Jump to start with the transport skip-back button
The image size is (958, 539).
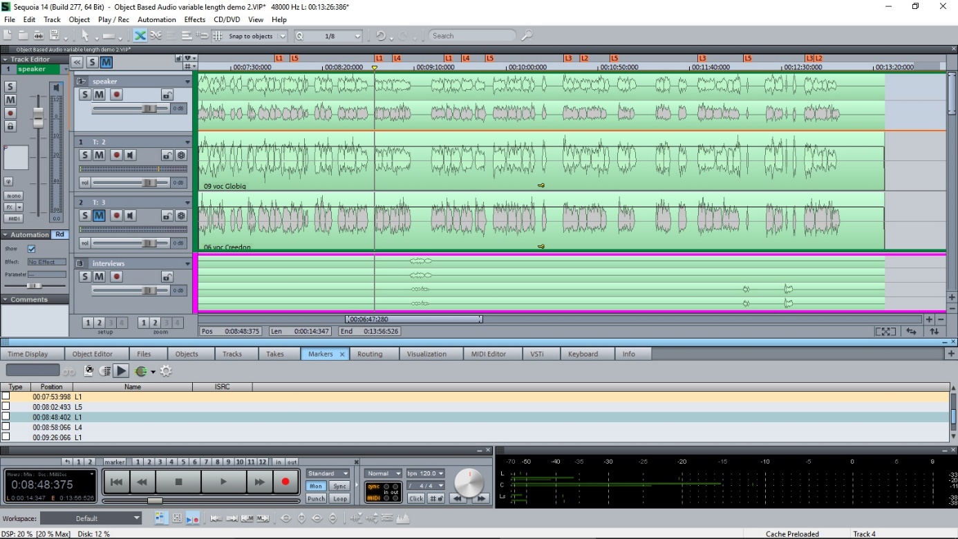117,482
